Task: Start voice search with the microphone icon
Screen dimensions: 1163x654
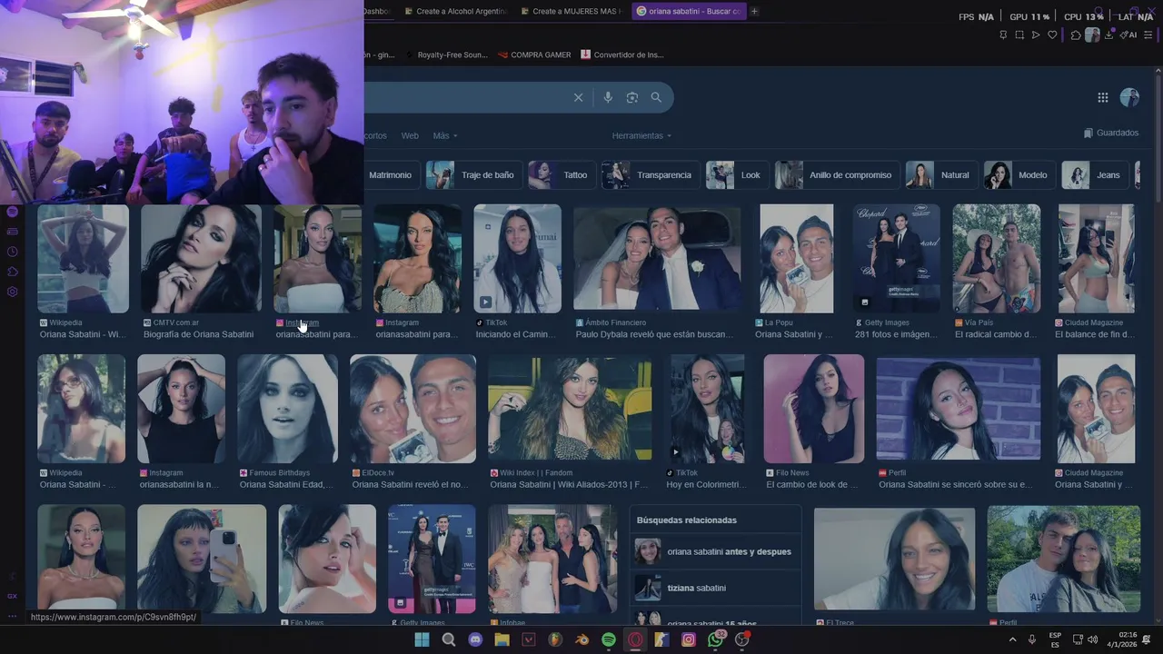Action: 608,97
